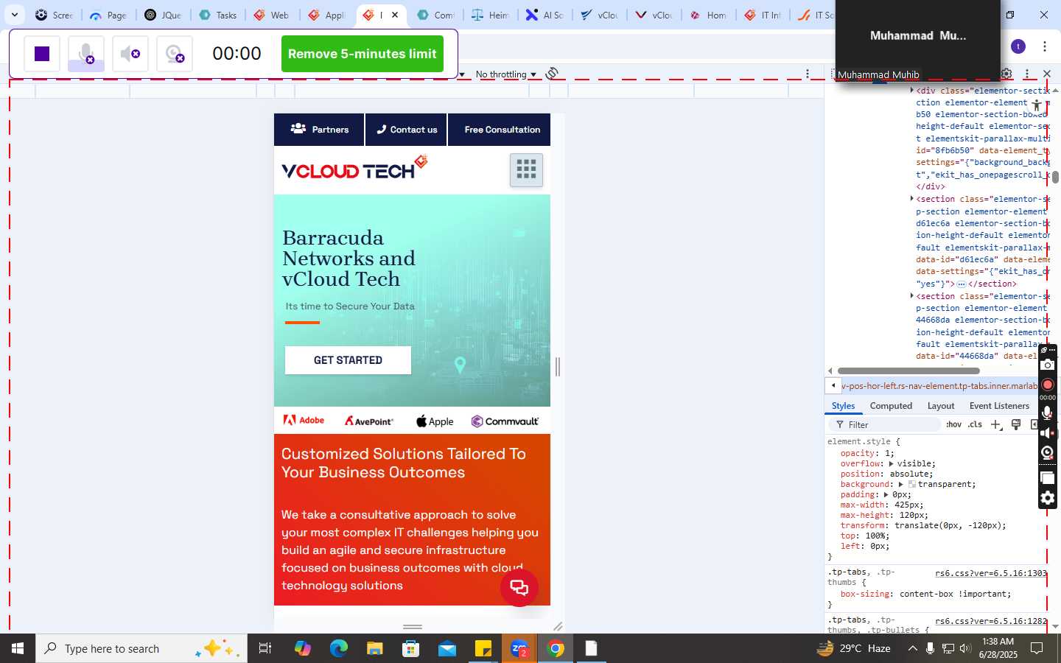Click GET STARTED button
Image resolution: width=1061 pixels, height=663 pixels.
[x=348, y=360]
